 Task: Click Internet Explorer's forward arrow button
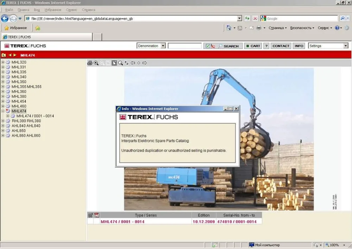13,18
